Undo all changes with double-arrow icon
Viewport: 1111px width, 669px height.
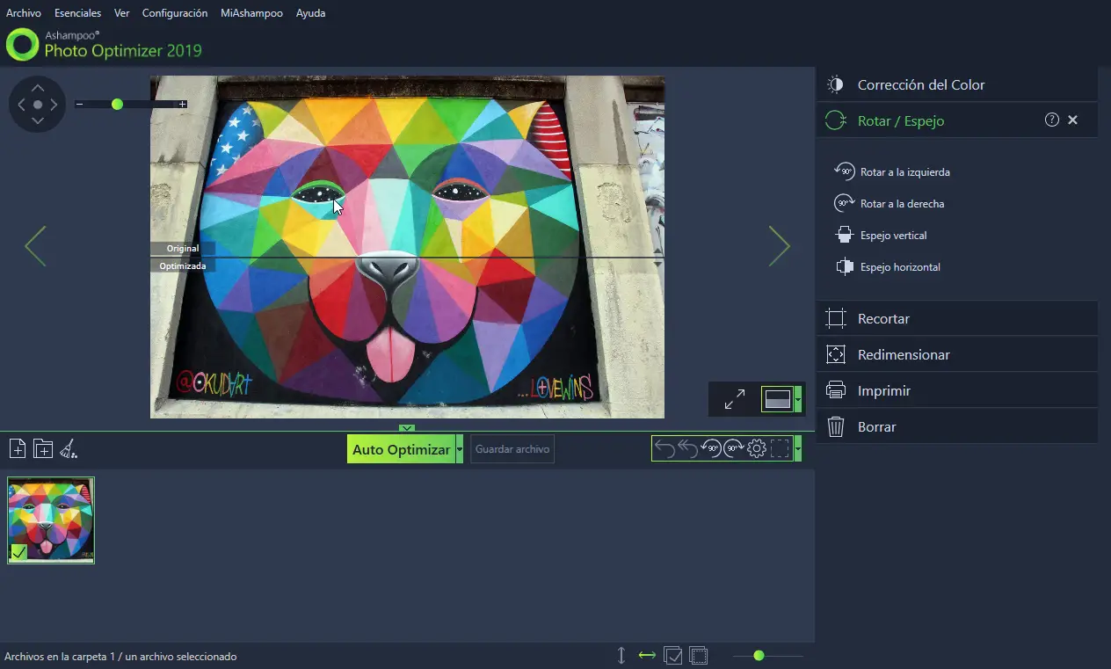coord(688,449)
